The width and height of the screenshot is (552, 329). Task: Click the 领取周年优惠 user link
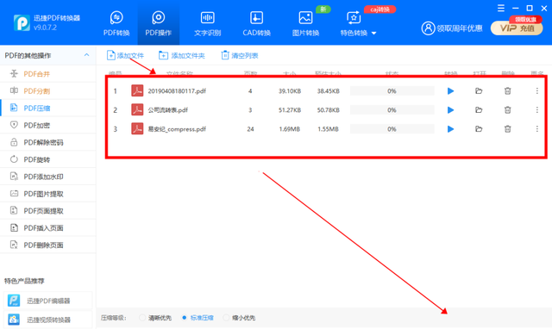tap(452, 28)
